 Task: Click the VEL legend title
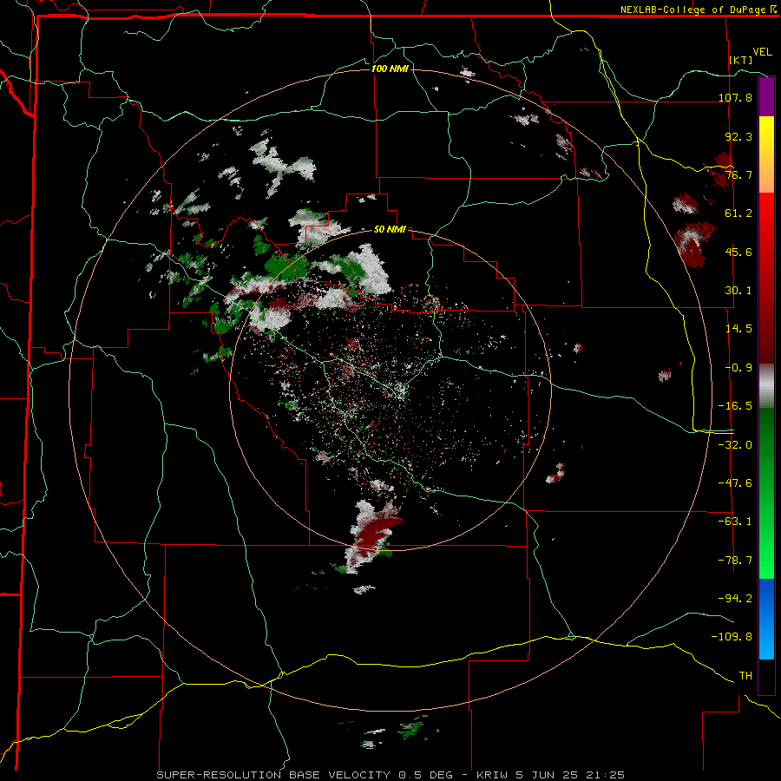pos(762,52)
